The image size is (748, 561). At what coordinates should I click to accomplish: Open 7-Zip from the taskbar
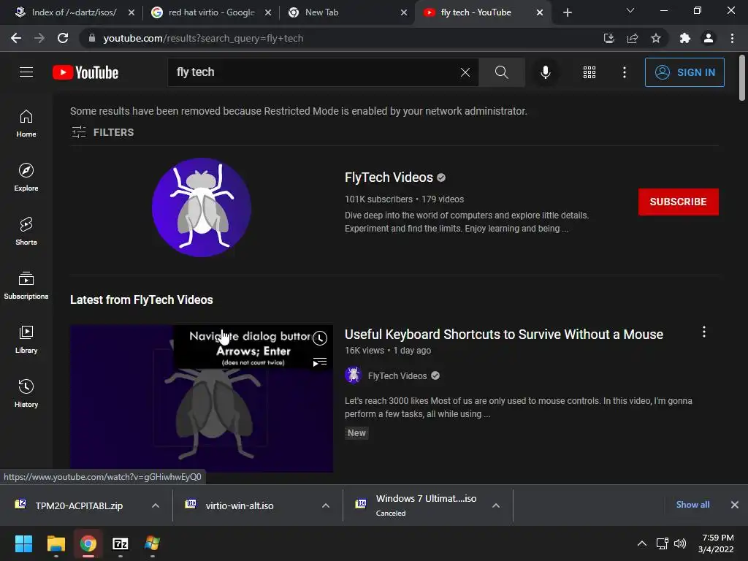point(121,543)
